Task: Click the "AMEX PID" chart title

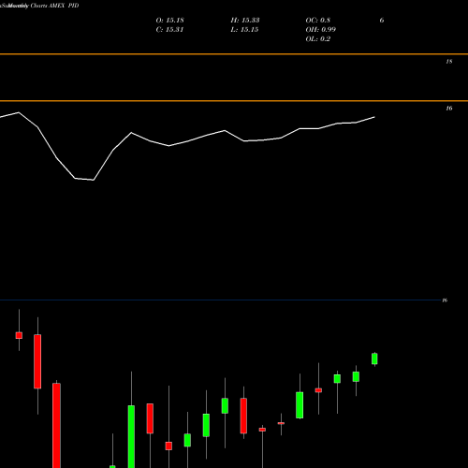Action: (x=64, y=6)
